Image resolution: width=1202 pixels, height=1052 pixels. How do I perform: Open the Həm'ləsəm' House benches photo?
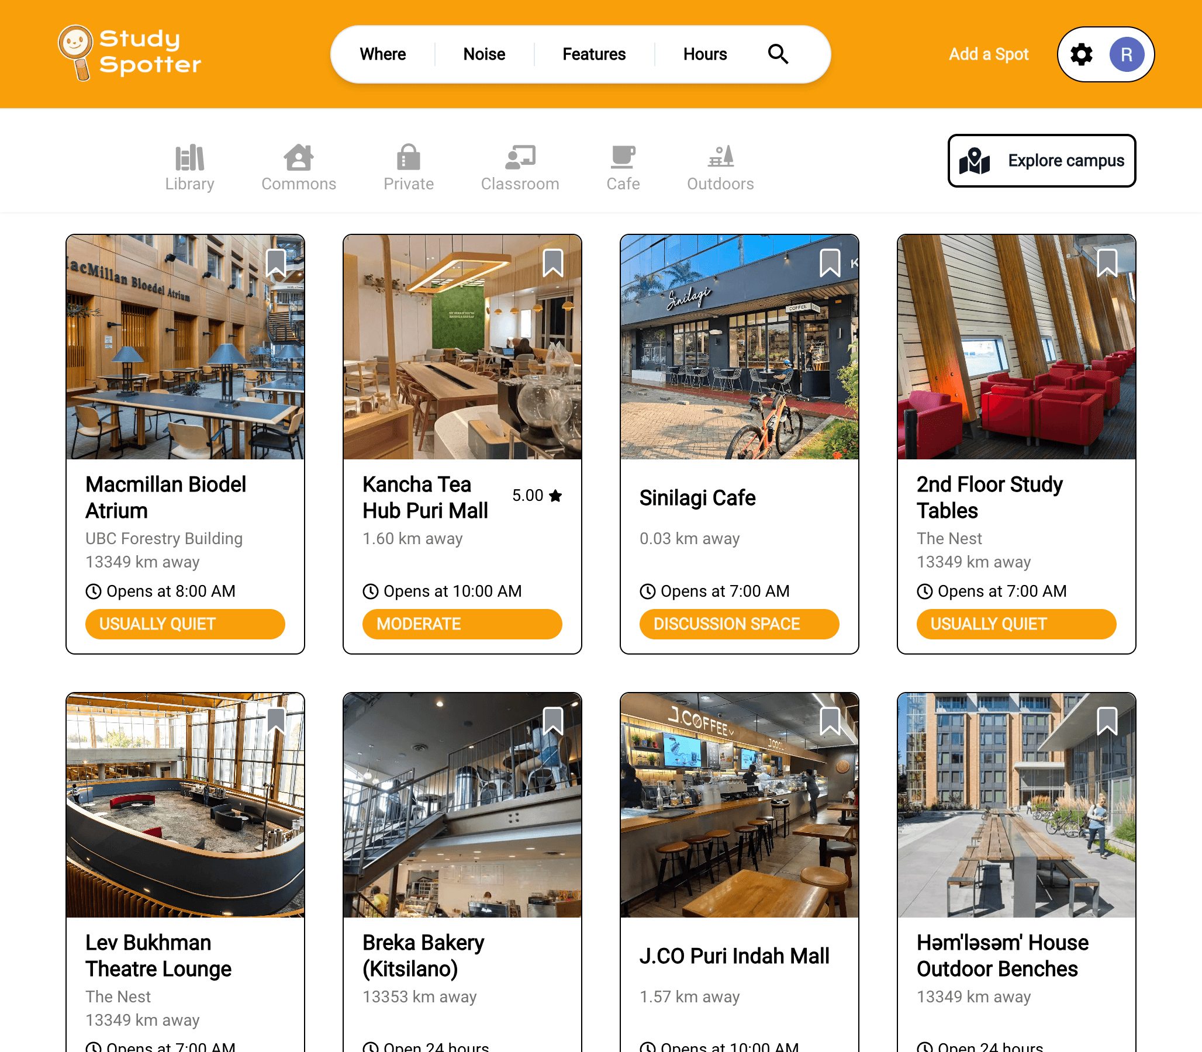(1017, 805)
